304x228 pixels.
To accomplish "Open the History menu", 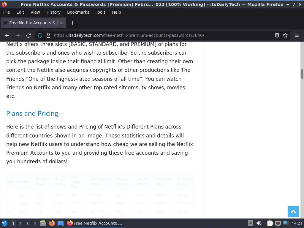I will coord(53,12).
